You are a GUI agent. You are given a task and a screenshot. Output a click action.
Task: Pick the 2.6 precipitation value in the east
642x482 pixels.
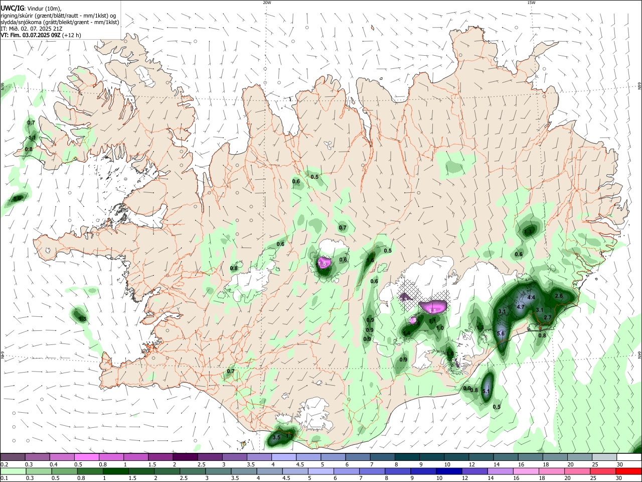click(559, 296)
